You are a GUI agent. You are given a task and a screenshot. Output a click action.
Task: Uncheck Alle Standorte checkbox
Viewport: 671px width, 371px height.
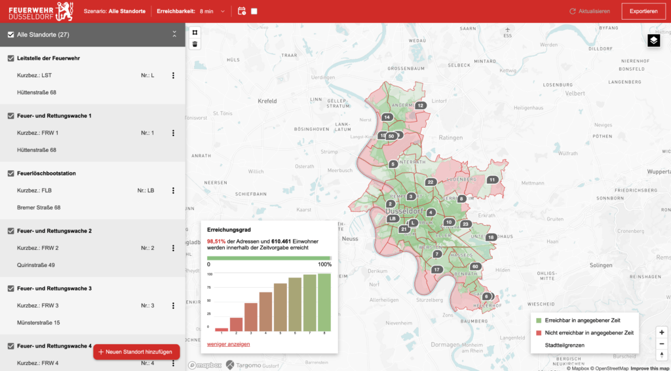click(x=11, y=35)
